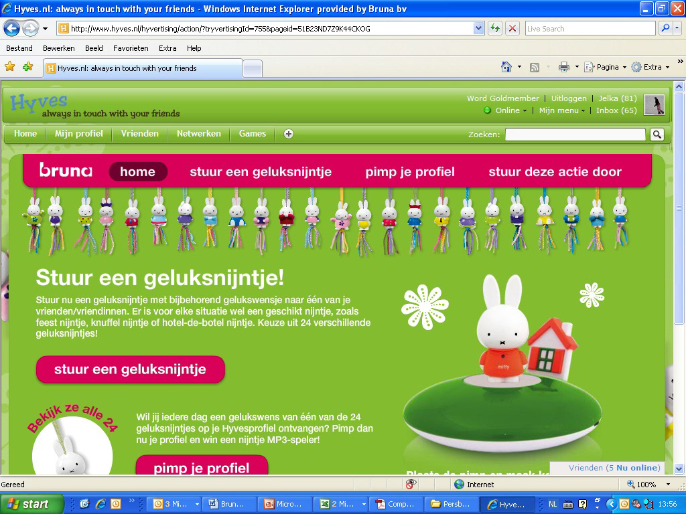Open the Extra gear toolbar menu

pos(650,67)
